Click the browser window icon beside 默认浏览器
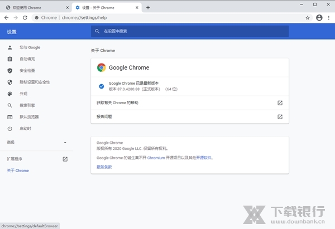 (10, 117)
